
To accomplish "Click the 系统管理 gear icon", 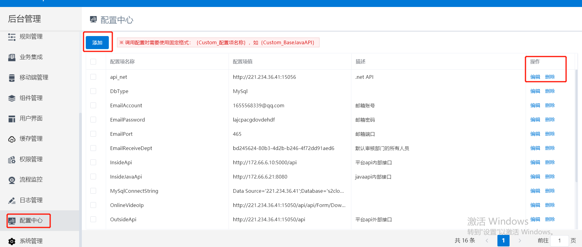I will tap(12, 241).
